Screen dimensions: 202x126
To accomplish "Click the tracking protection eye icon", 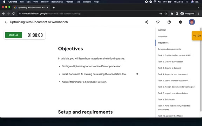I will pos(161,14).
